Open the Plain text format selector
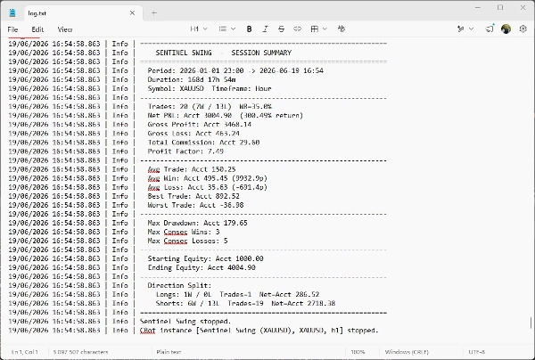The width and height of the screenshot is (535, 360). pyautogui.click(x=169, y=352)
